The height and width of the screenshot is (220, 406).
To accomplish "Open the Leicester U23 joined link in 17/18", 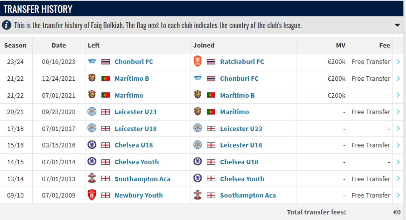I will (241, 129).
